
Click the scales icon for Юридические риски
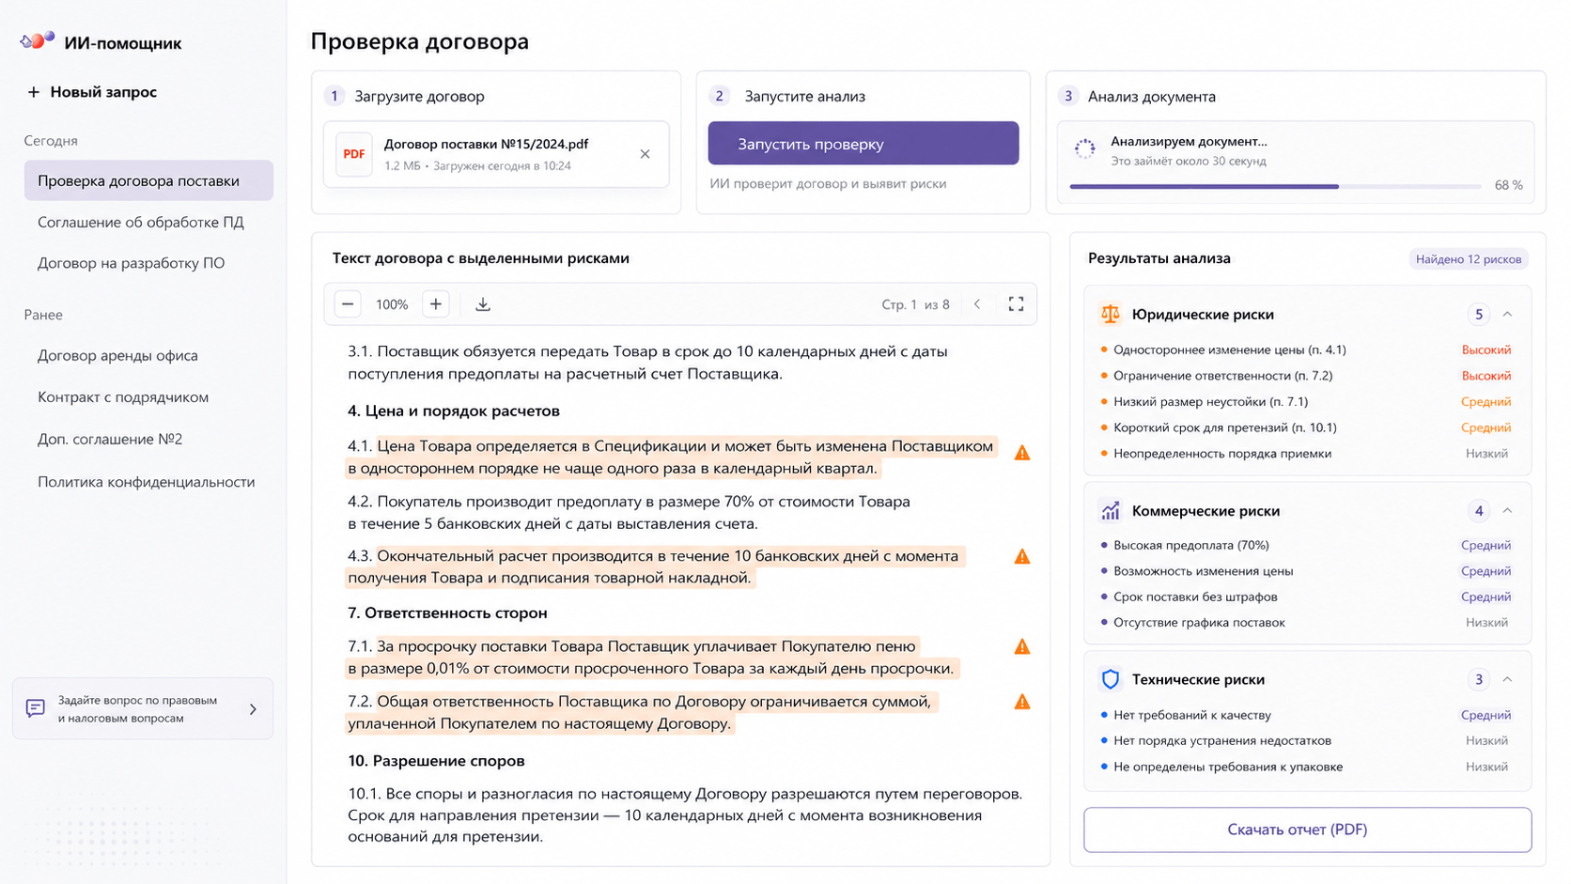[1111, 314]
